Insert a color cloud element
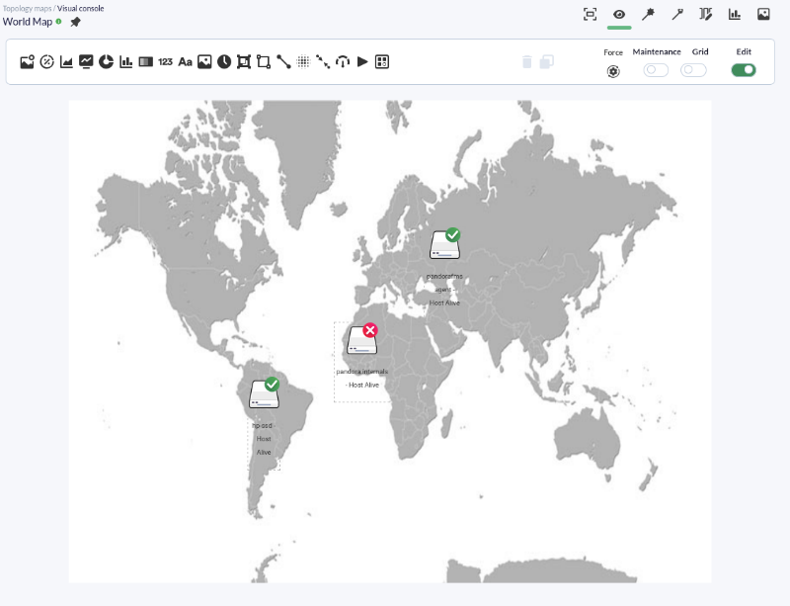Viewport: 790px width, 606px height. click(x=303, y=62)
